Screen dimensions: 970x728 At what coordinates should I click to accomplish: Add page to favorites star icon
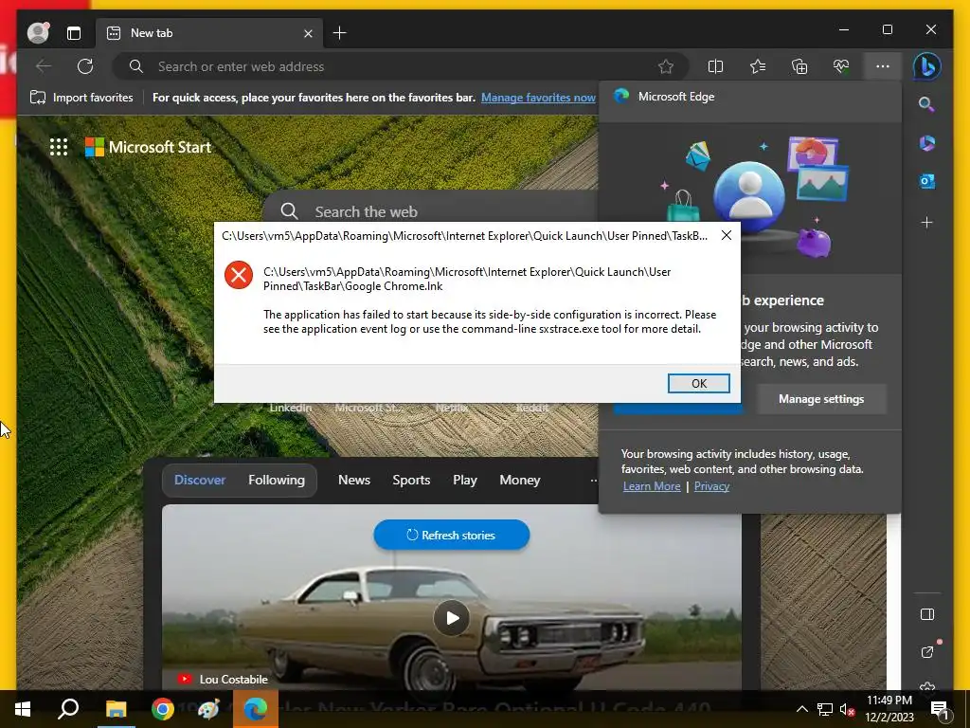[666, 66]
